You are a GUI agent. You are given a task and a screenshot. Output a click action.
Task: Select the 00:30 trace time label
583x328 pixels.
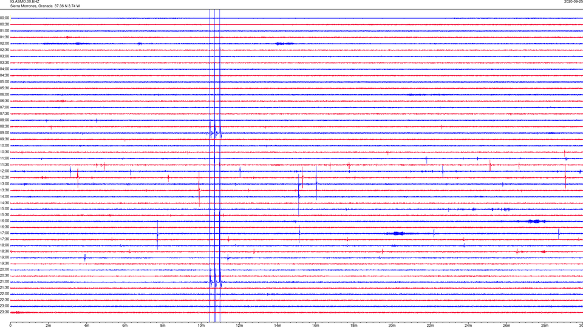[x=5, y=24]
